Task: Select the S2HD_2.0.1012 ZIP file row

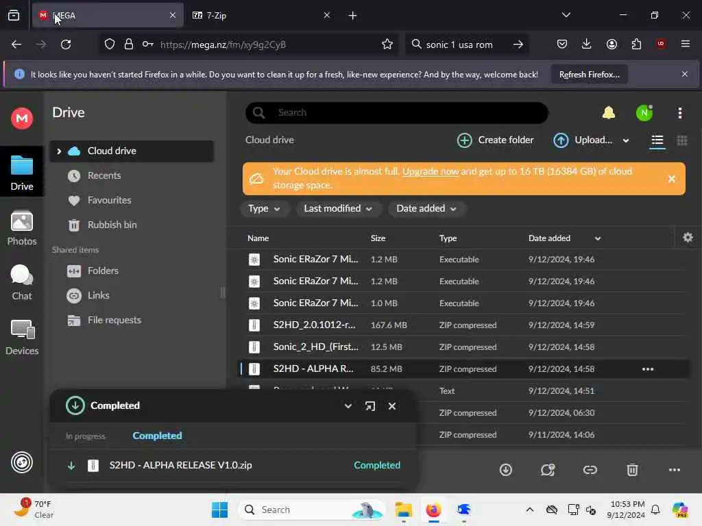Action: (463, 325)
